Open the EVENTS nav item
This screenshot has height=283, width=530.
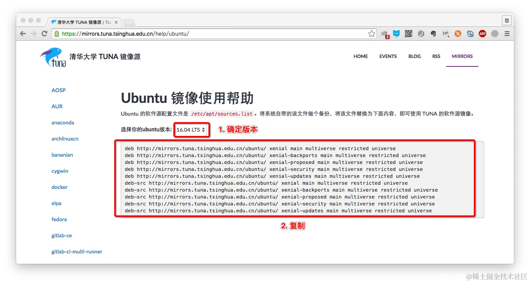coord(388,56)
